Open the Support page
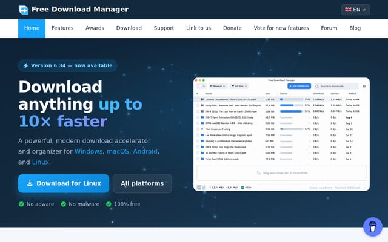Screen dimensions: 388x242 point(164,28)
